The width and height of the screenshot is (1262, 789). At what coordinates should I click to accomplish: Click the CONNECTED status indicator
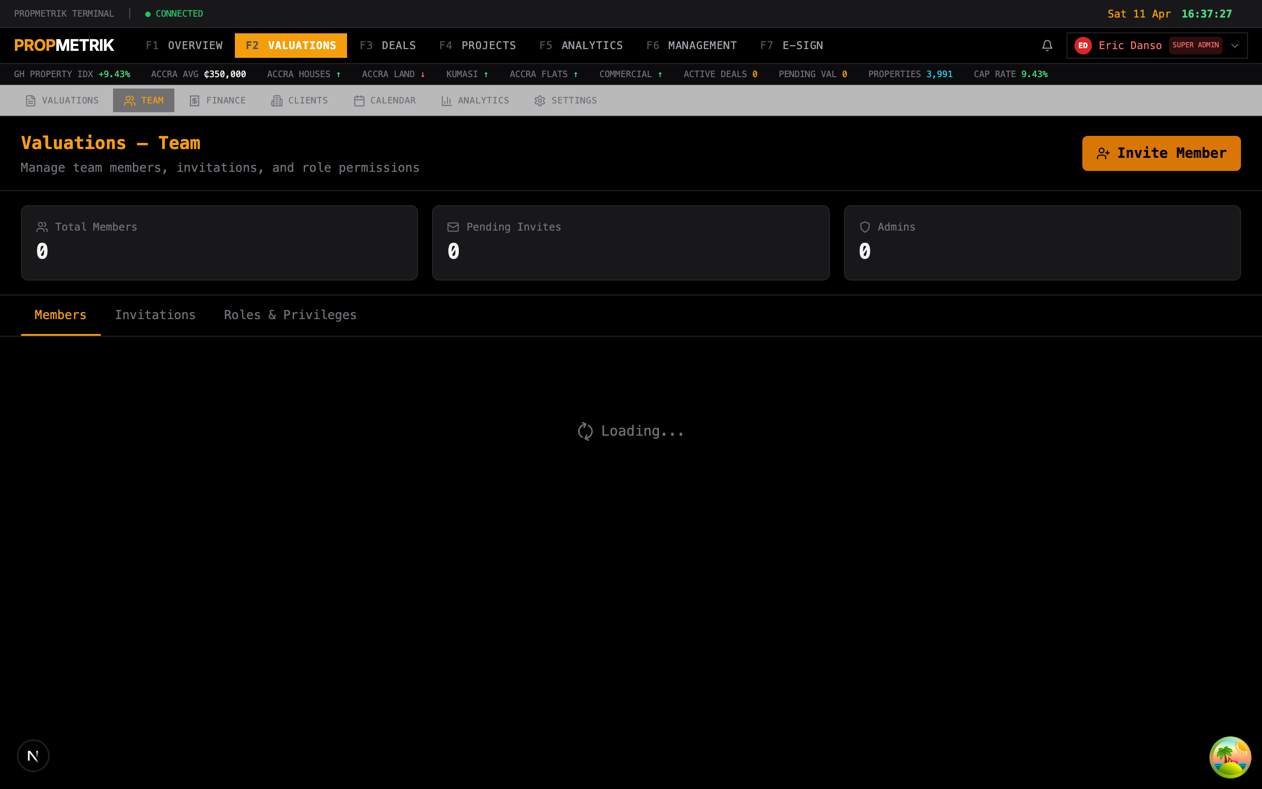click(174, 14)
